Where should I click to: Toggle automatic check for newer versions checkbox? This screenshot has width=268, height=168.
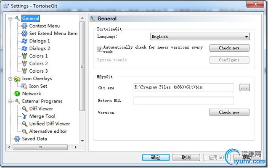[100, 49]
